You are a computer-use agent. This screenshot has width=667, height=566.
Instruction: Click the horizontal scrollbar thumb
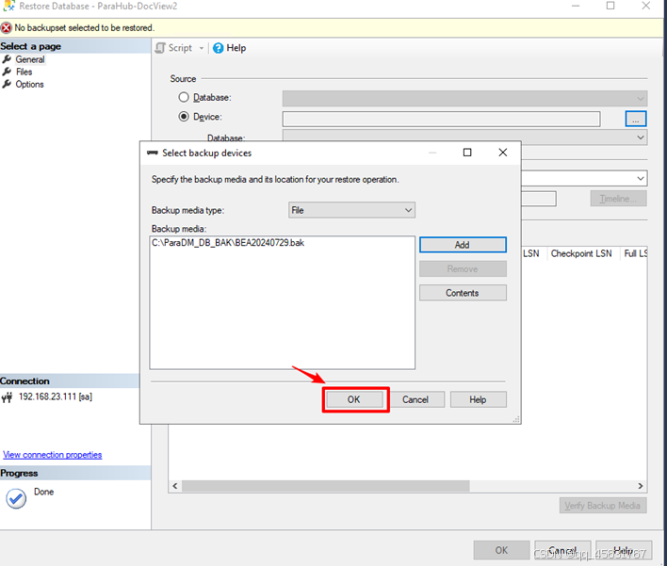click(x=326, y=486)
